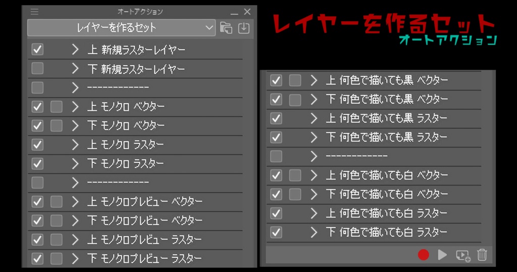Expand the 上 何色で描いても白 ラスター action
The height and width of the screenshot is (272, 517).
[x=314, y=213]
